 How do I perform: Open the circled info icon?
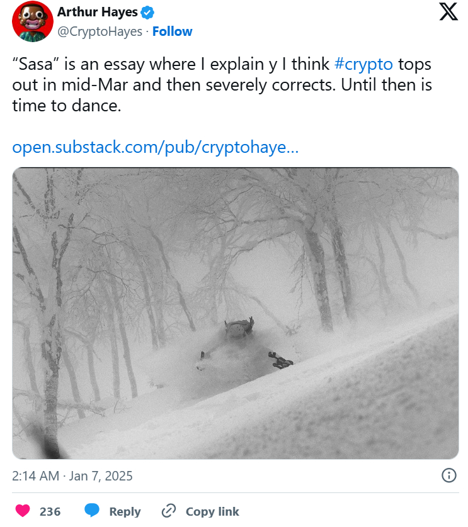pyautogui.click(x=448, y=475)
